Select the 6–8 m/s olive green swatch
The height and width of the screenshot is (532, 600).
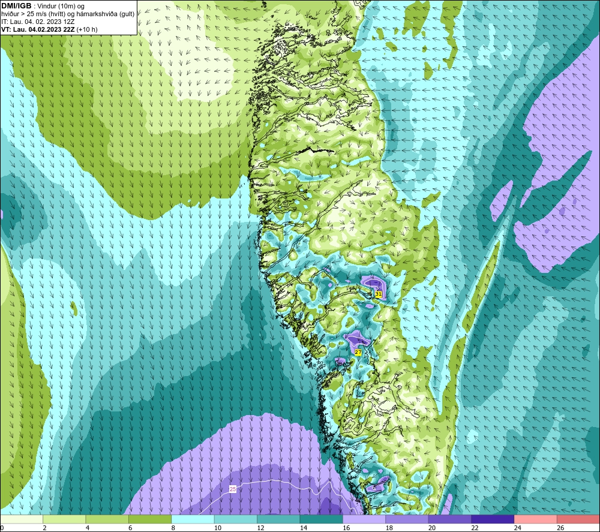tap(150, 519)
